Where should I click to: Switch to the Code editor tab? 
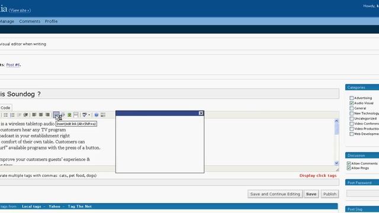pyautogui.click(x=5, y=108)
